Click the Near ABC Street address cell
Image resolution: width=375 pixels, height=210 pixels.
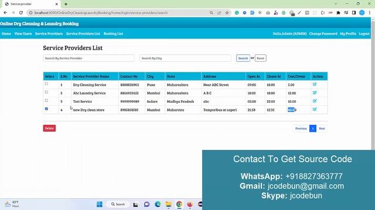click(216, 85)
